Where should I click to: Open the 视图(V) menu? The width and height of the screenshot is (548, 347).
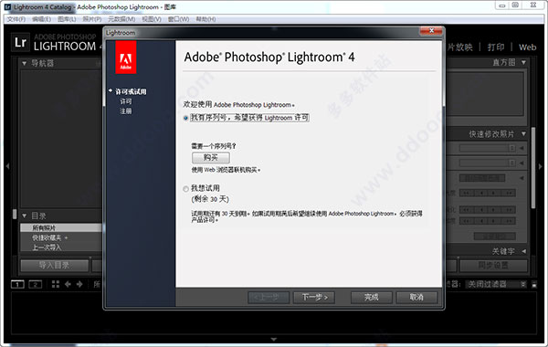(x=152, y=19)
